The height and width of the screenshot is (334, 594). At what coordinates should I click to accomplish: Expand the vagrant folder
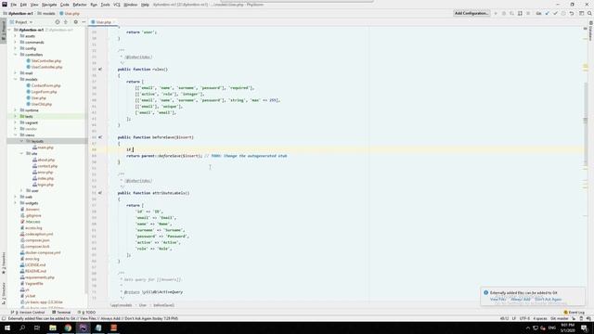pyautogui.click(x=15, y=122)
